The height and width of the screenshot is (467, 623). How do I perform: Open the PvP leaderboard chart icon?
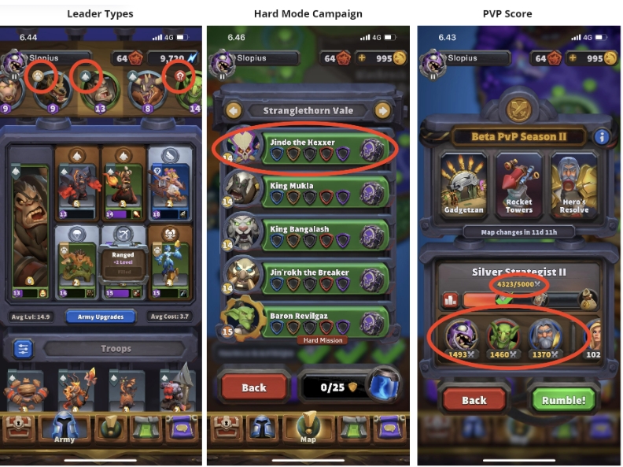450,300
